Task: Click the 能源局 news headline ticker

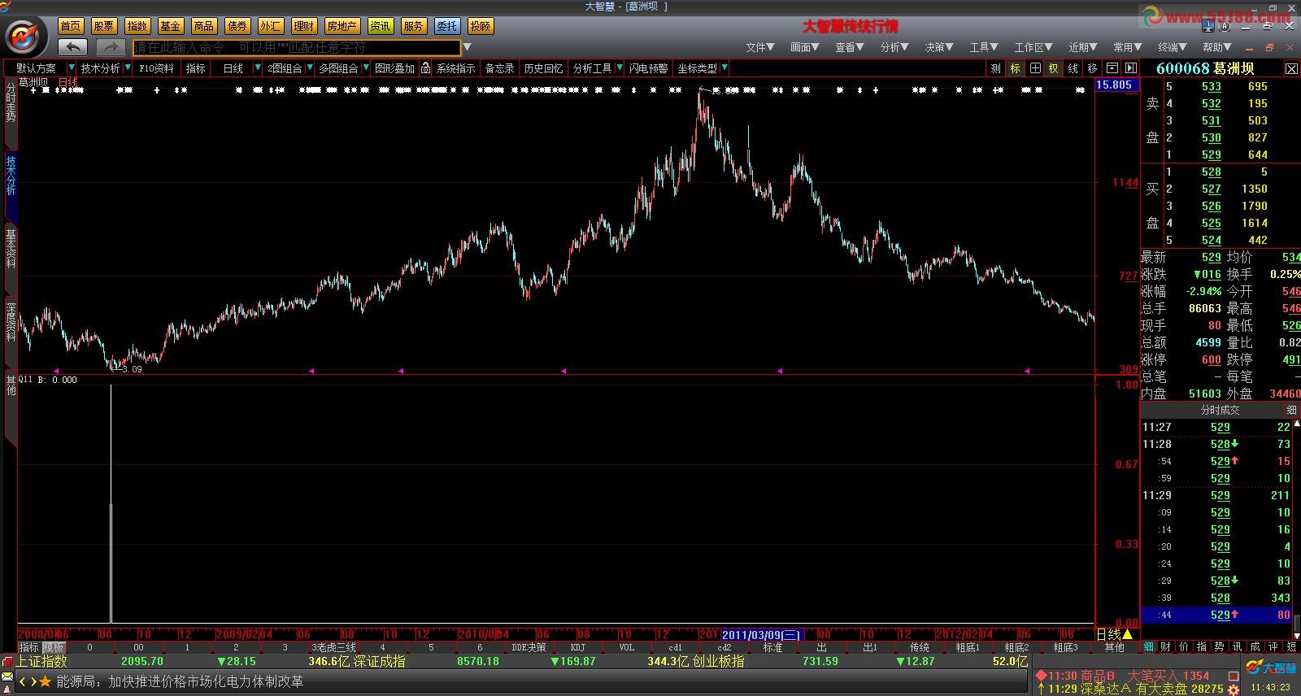Action: click(180, 681)
